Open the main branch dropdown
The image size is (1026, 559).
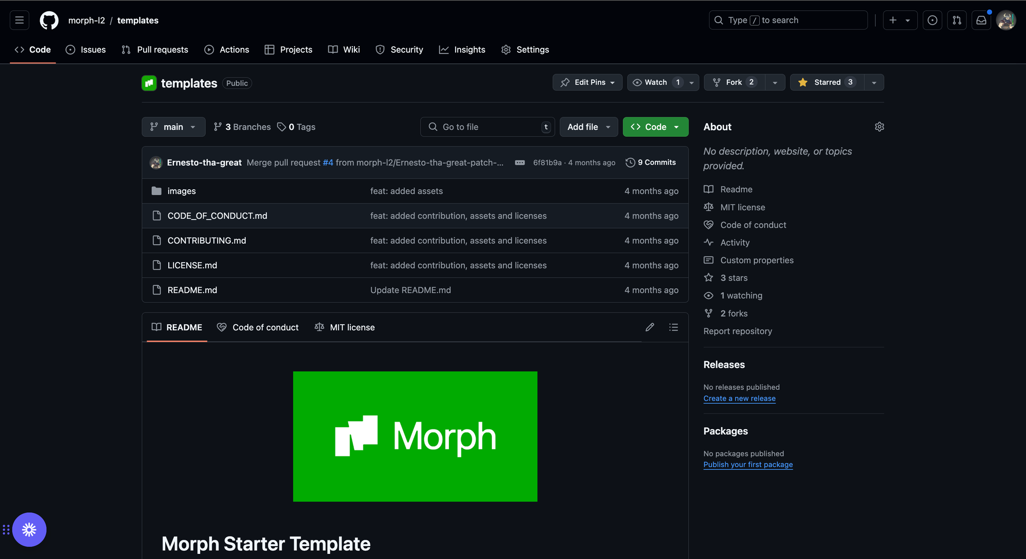coord(173,127)
